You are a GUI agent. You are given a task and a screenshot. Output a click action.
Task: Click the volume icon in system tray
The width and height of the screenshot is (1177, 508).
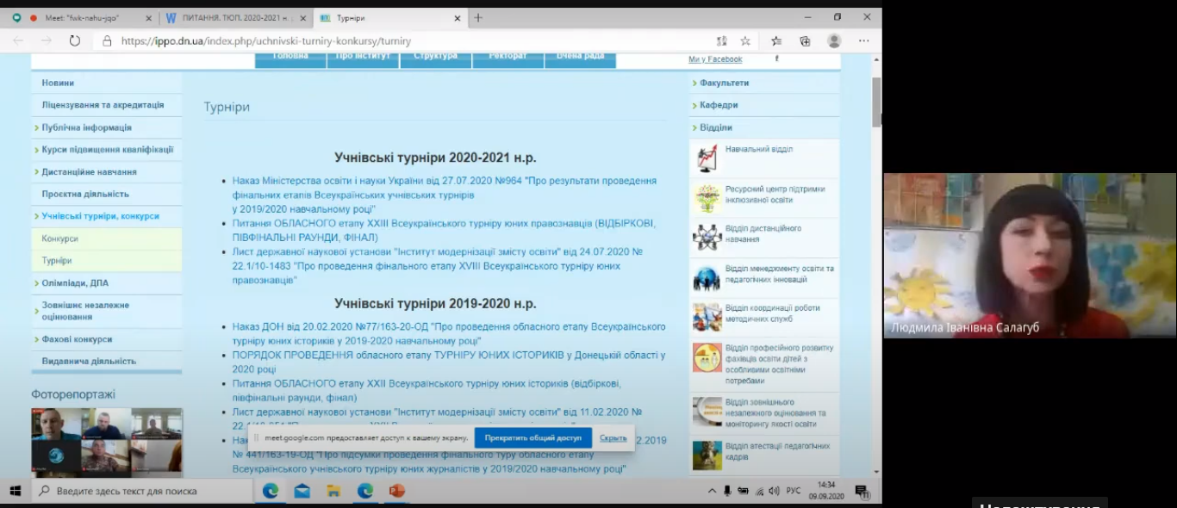point(774,491)
